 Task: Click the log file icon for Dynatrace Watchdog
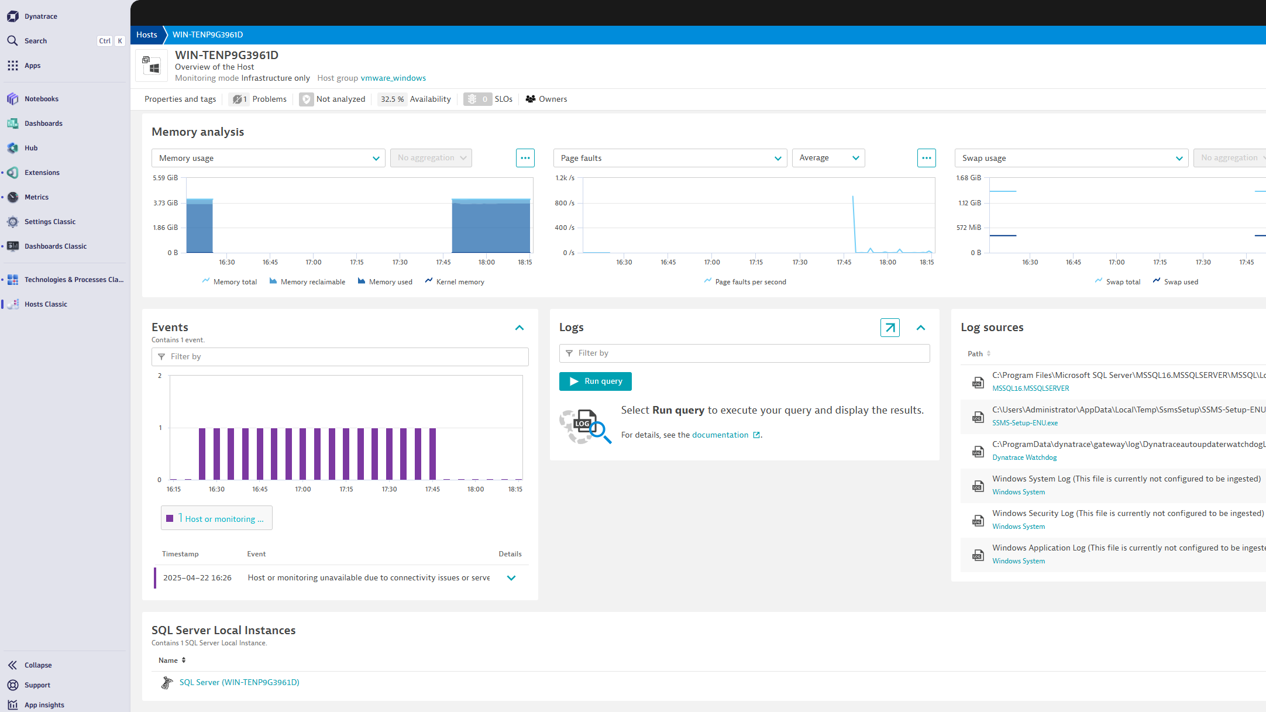click(978, 451)
